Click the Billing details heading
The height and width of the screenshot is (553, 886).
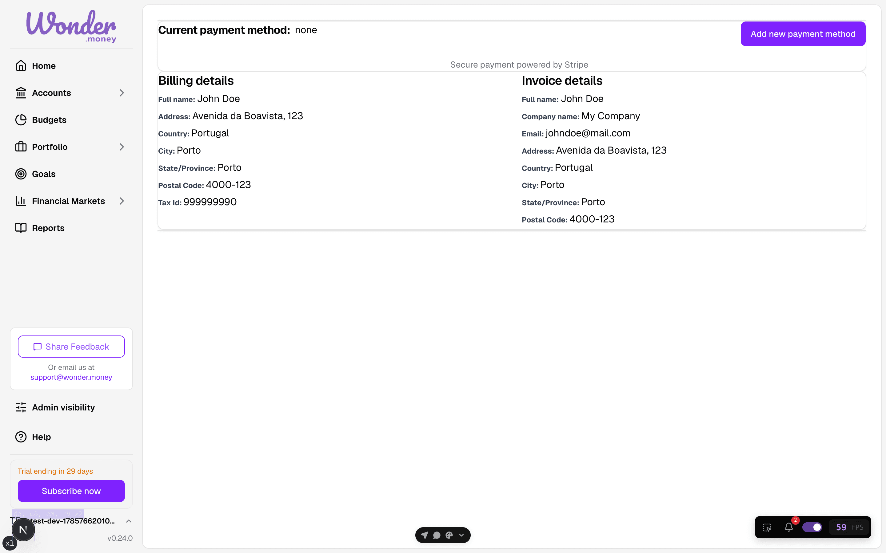click(x=196, y=80)
